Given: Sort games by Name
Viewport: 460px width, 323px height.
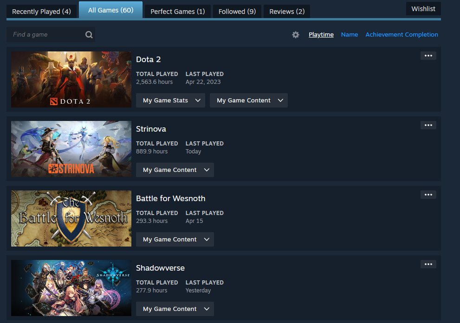Looking at the screenshot, I should 350,35.
